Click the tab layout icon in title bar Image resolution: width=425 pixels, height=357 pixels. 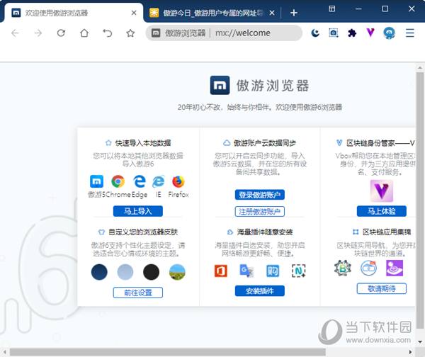[332, 9]
